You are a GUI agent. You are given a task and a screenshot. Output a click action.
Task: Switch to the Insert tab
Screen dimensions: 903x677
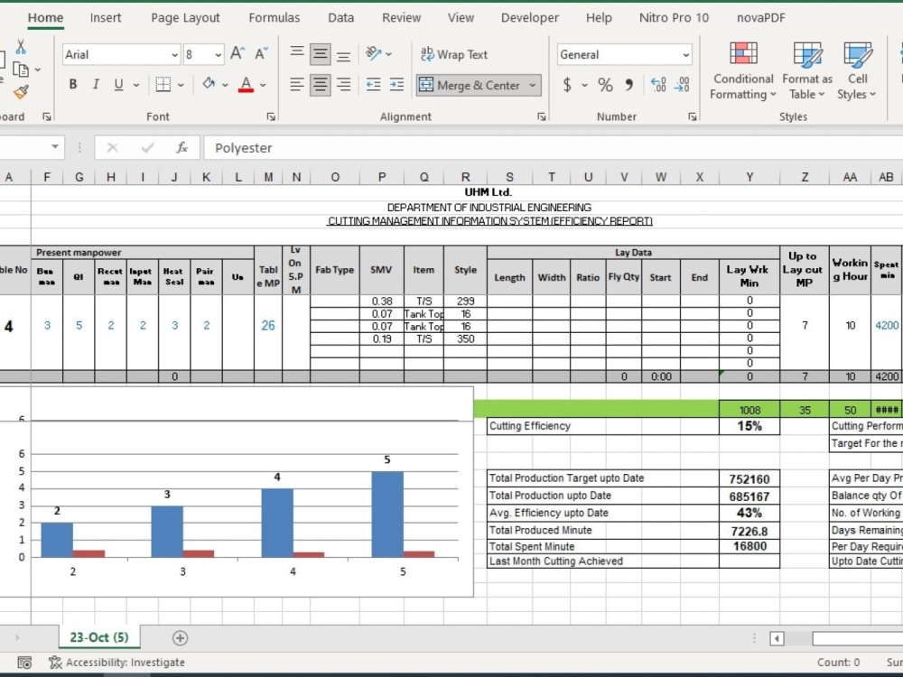[x=106, y=18]
